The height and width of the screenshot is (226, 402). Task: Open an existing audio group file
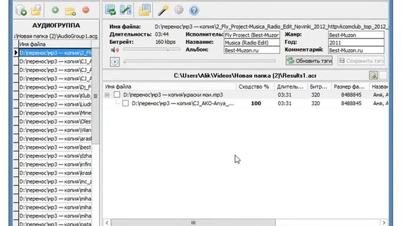(x=36, y=10)
